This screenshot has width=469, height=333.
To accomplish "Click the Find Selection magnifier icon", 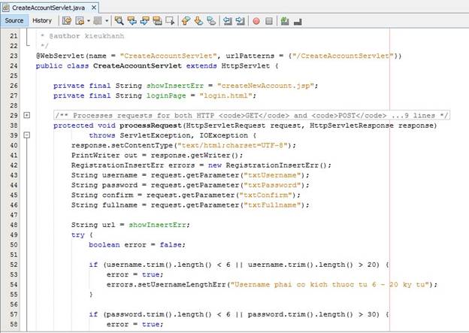I will (x=119, y=20).
